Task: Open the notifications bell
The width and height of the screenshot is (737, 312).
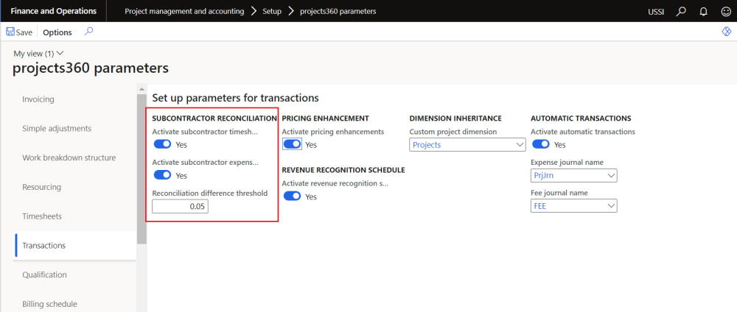Action: tap(703, 12)
